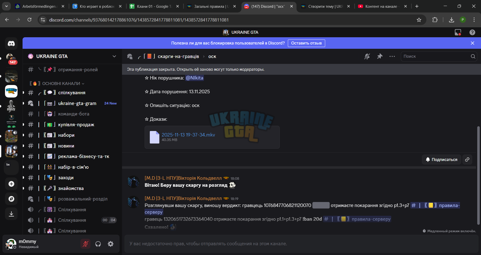The image size is (481, 255).
Task: Click Chrome profile avatar P
Action: [x=463, y=20]
